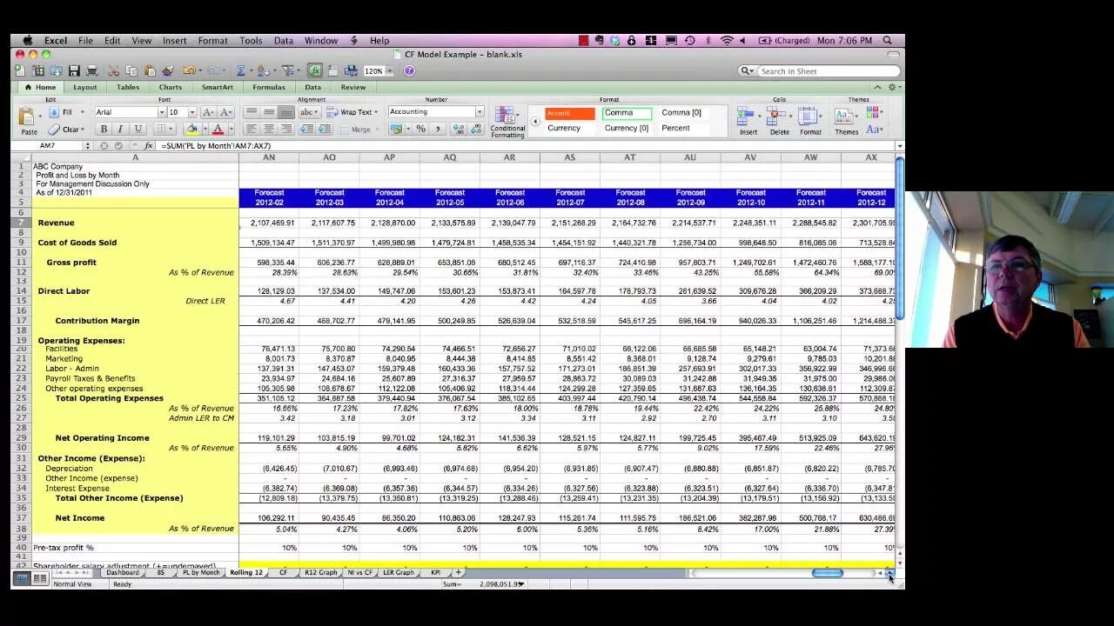Viewport: 1114px width, 626px height.
Task: Toggle Italic formatting
Action: (x=120, y=129)
